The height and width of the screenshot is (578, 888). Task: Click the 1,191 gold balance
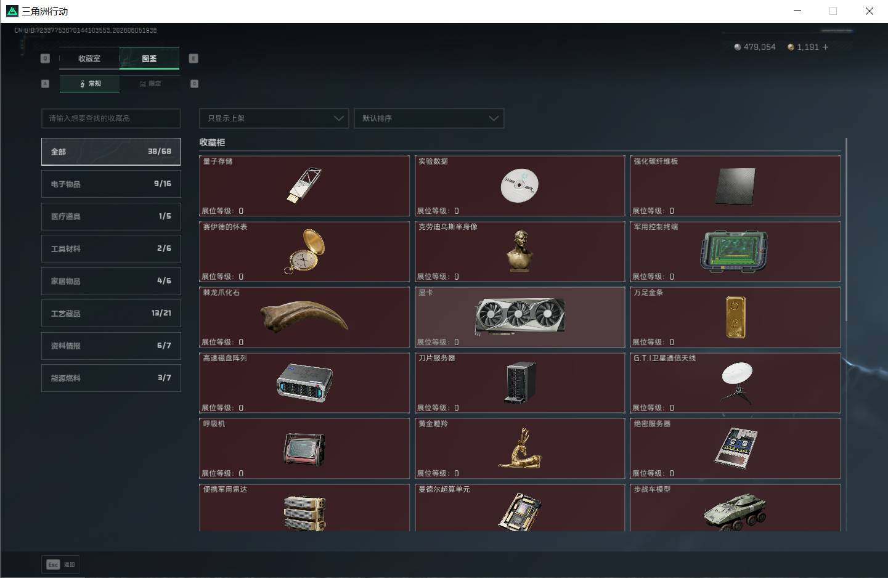807,47
